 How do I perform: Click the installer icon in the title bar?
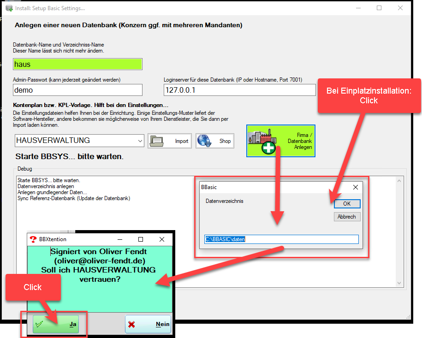click(x=9, y=8)
